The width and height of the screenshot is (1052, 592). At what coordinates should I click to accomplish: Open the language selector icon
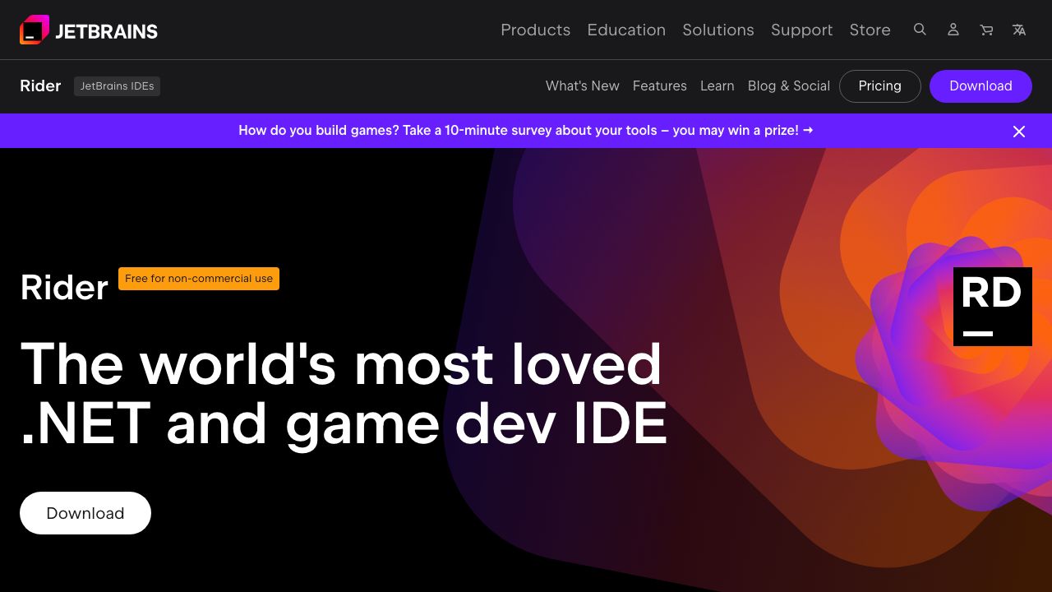tap(1019, 30)
